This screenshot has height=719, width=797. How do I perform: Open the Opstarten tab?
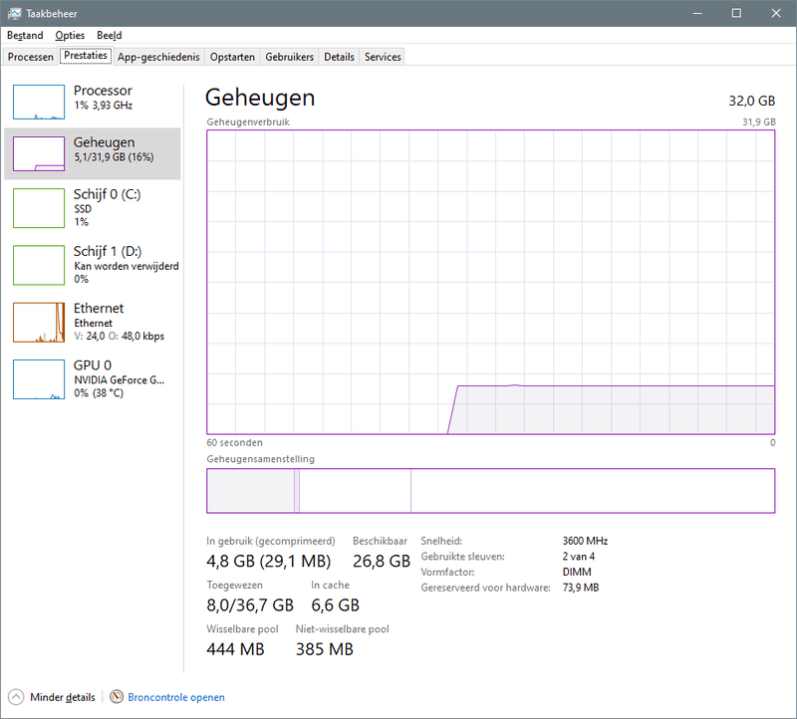pyautogui.click(x=232, y=57)
